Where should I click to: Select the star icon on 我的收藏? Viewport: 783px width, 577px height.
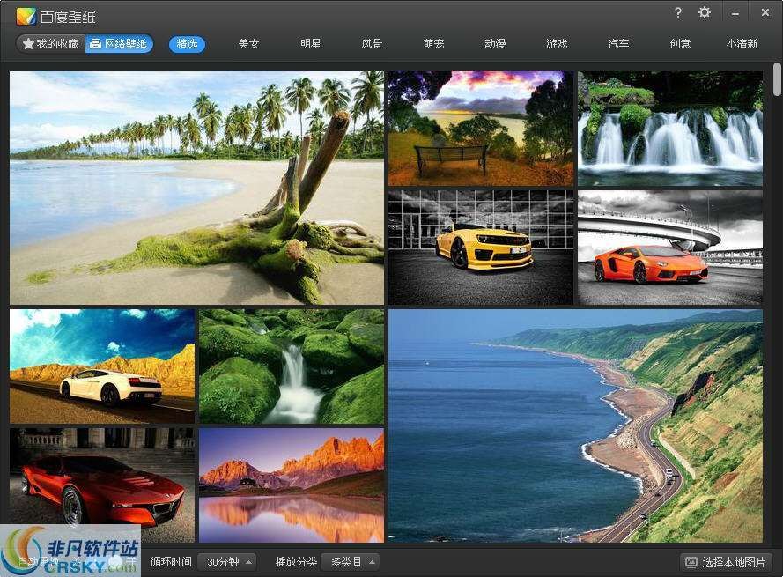[27, 41]
